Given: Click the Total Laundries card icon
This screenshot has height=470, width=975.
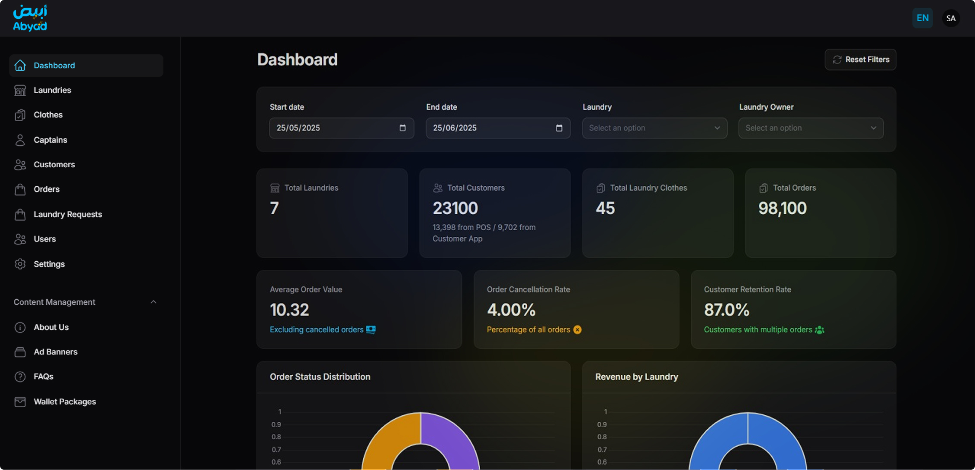Looking at the screenshot, I should (275, 188).
